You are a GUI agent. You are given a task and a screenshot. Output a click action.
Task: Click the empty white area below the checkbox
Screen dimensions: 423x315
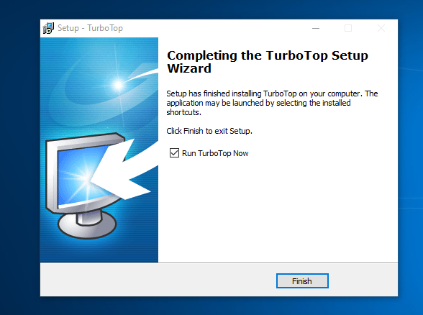(278, 210)
